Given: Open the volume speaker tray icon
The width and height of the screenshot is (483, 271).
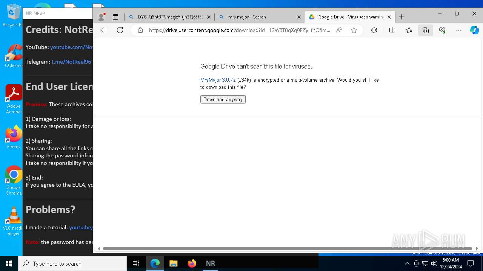Looking at the screenshot, I should click(434, 263).
